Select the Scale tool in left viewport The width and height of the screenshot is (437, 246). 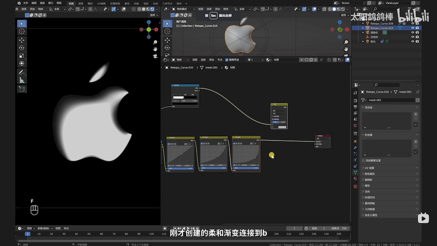tap(22, 56)
